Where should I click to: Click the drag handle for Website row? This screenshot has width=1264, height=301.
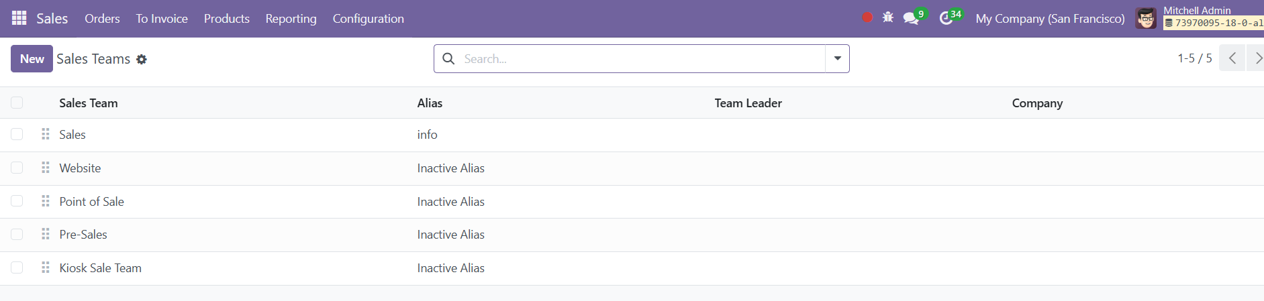tap(46, 168)
